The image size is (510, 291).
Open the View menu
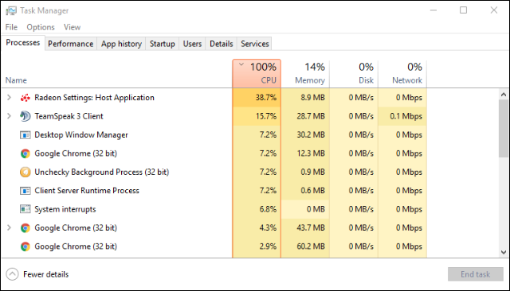[72, 27]
